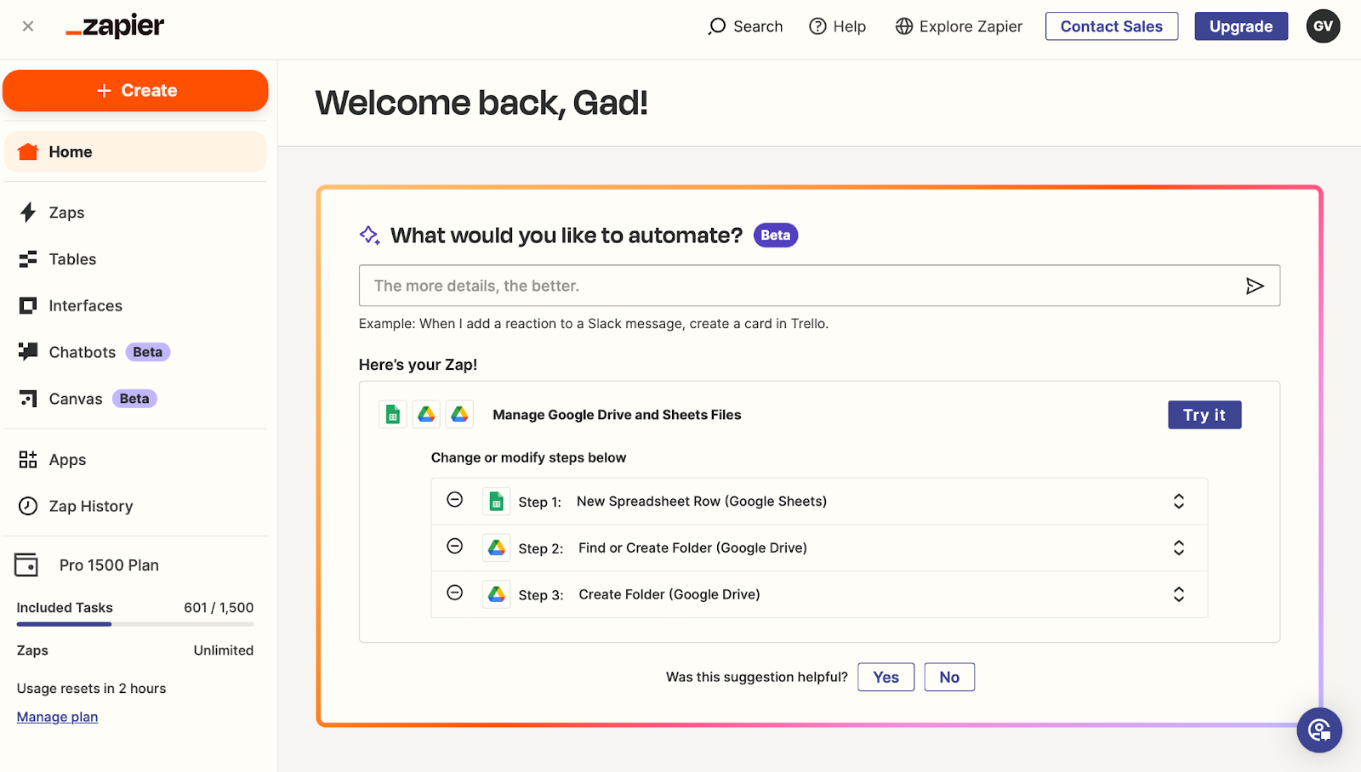Click 'Create Folder (Google Drive)' step text
The width and height of the screenshot is (1361, 772).
669,594
